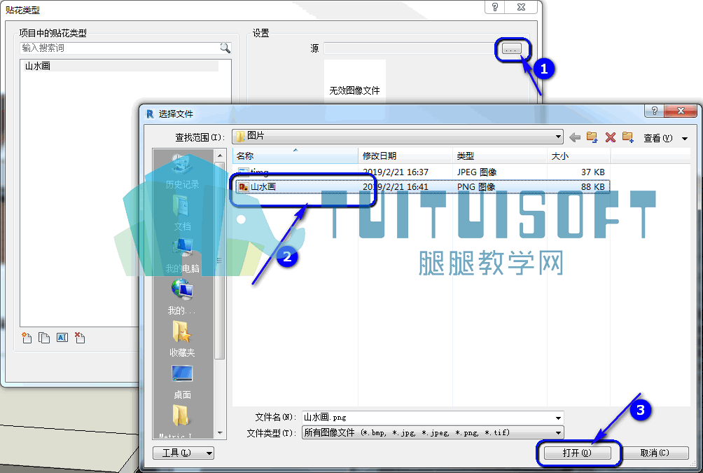Expand the arrow next to 查看
Image resolution: width=703 pixels, height=473 pixels.
click(685, 138)
